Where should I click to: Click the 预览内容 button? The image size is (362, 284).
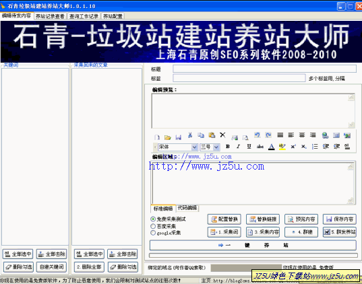point(301,219)
